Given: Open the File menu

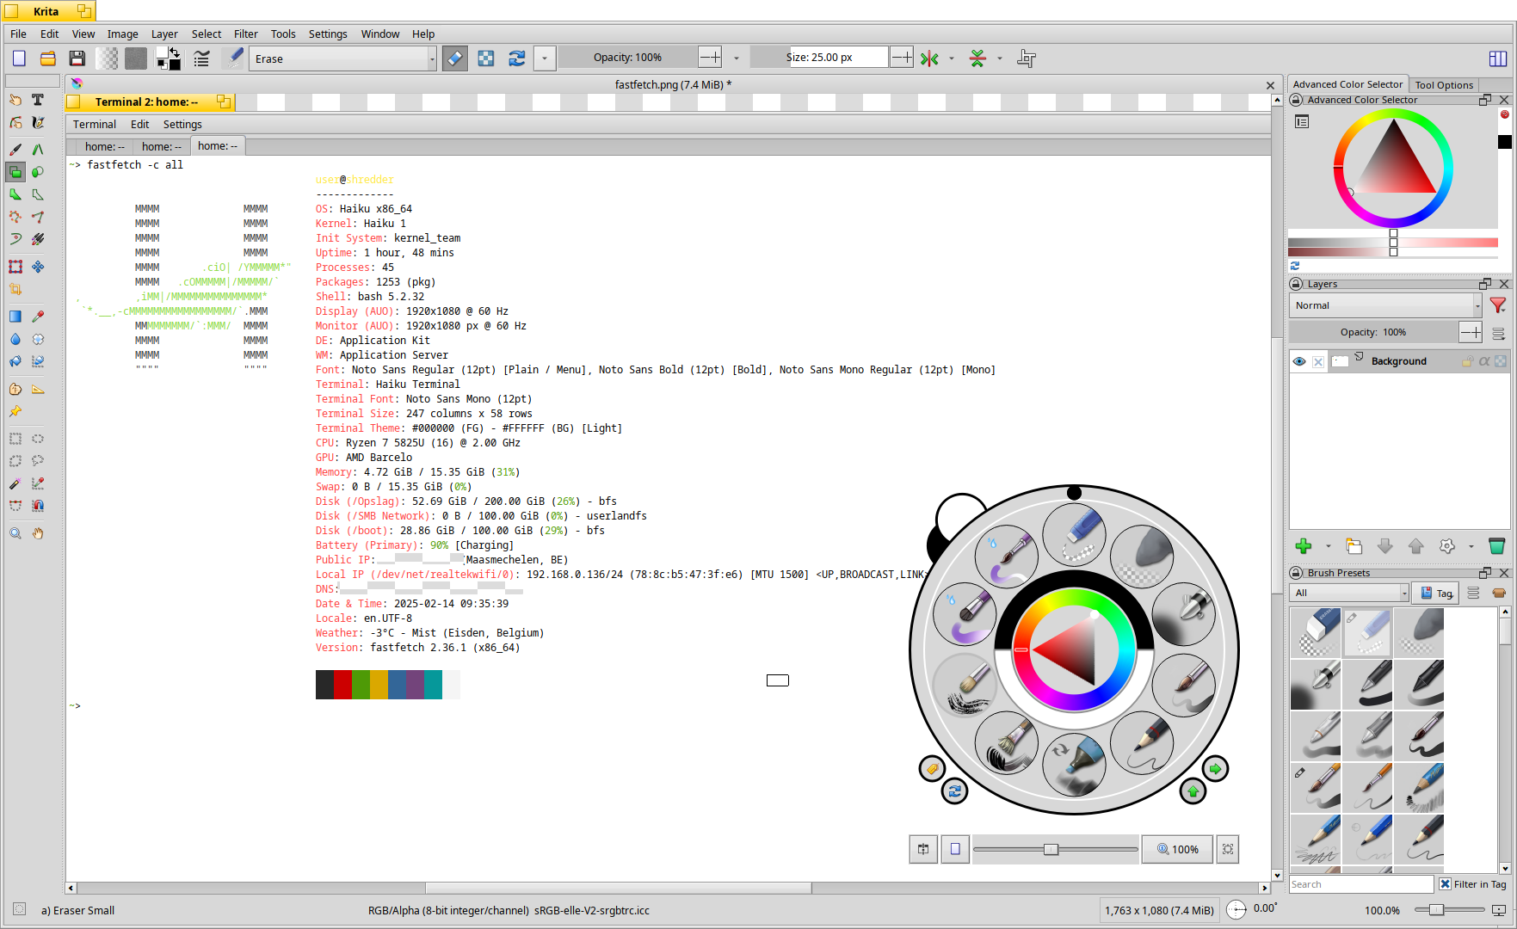Looking at the screenshot, I should [19, 34].
